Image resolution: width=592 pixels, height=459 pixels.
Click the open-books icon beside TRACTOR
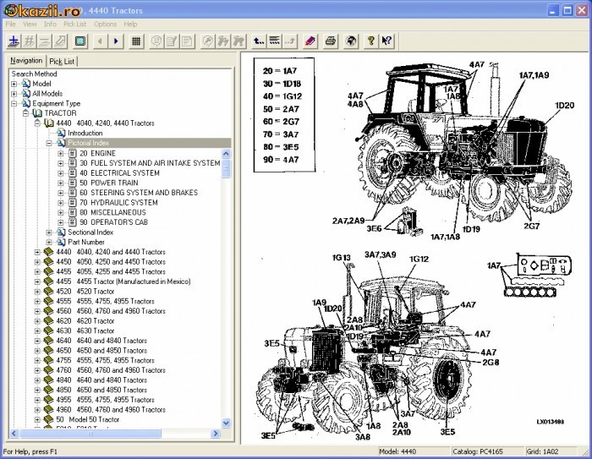pyautogui.click(x=37, y=113)
